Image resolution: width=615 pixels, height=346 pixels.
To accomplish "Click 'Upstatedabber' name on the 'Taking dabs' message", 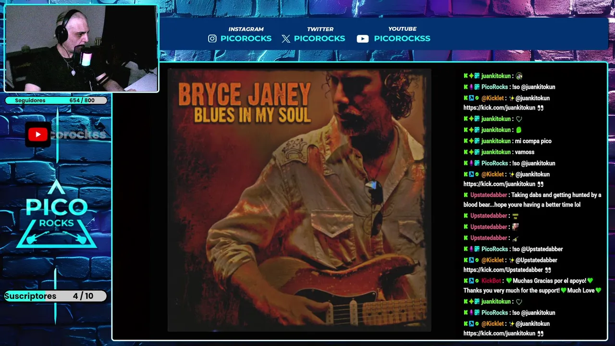I will coord(489,195).
